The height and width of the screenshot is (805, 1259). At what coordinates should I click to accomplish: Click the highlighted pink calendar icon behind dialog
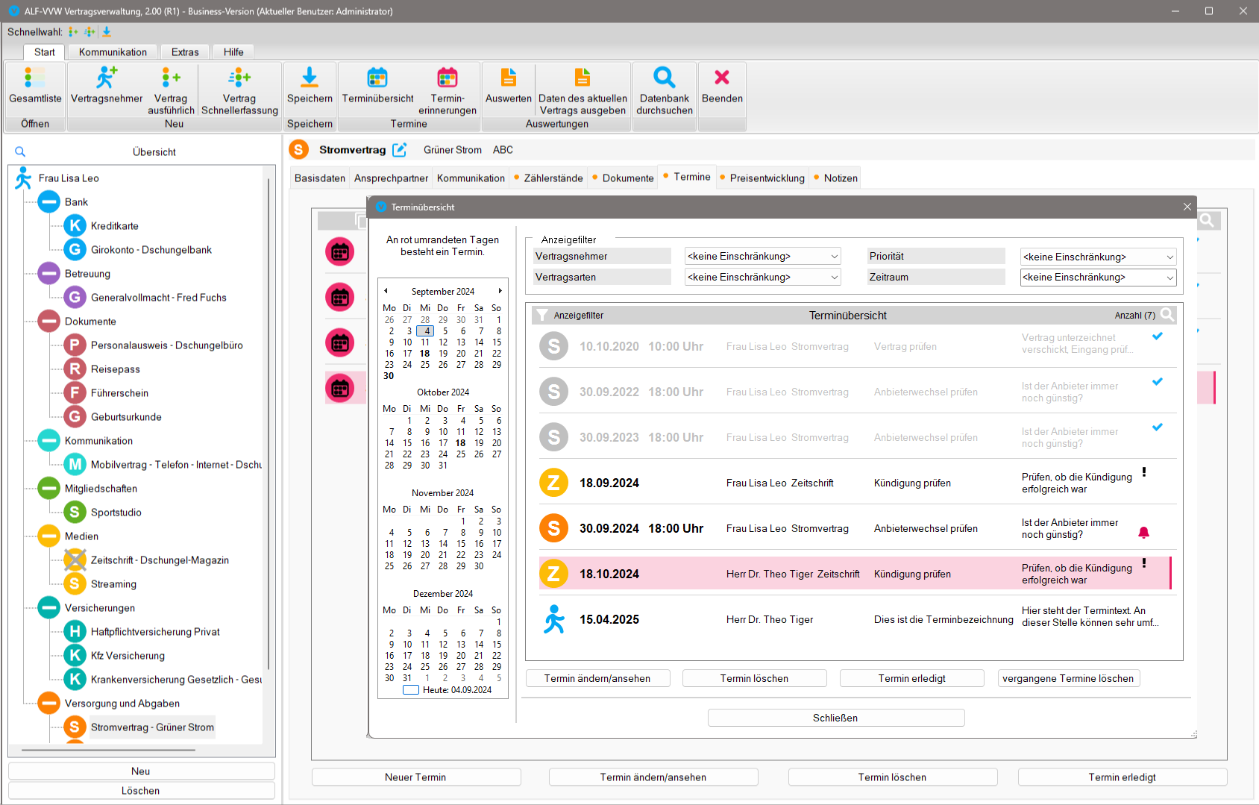coord(340,388)
